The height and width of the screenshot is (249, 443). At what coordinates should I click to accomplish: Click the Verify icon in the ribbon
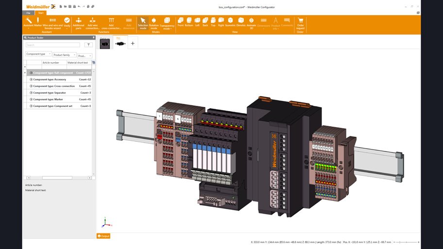point(67,22)
